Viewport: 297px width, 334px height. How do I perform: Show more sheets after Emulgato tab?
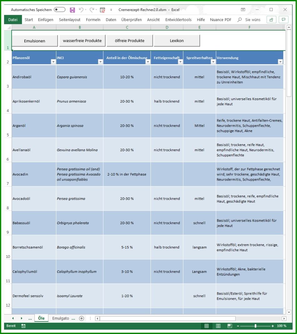[x=73, y=318]
